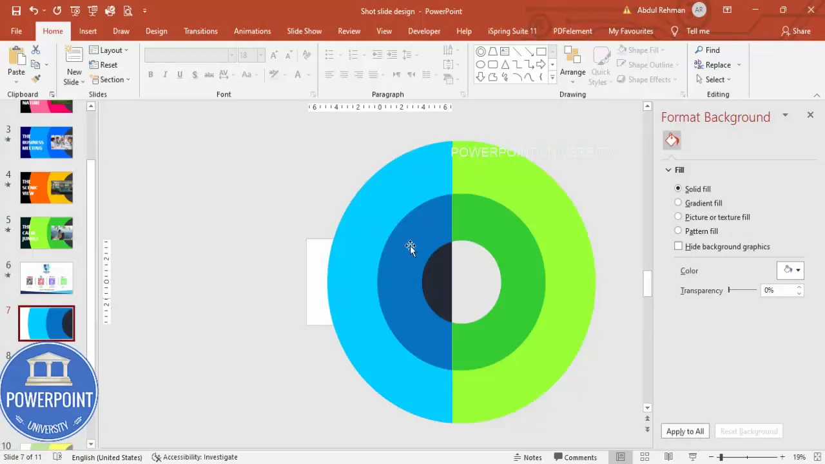The height and width of the screenshot is (464, 825).
Task: Click Tell me lightbulb search
Action: (690, 31)
